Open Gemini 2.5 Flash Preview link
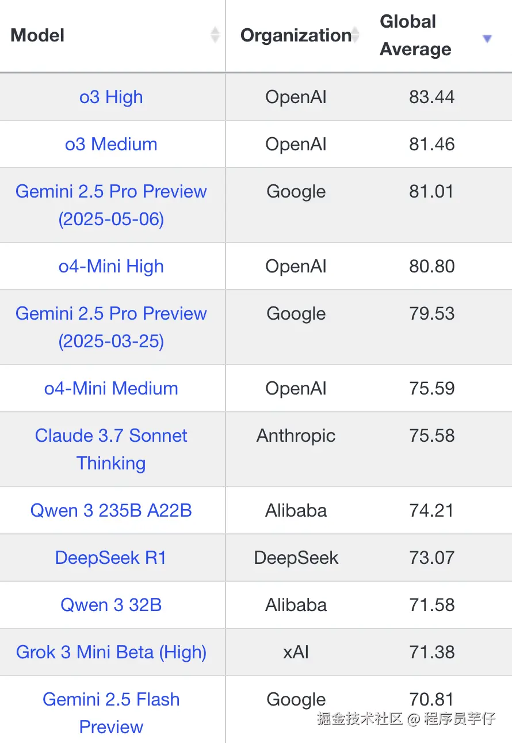The image size is (512, 743). (x=111, y=712)
